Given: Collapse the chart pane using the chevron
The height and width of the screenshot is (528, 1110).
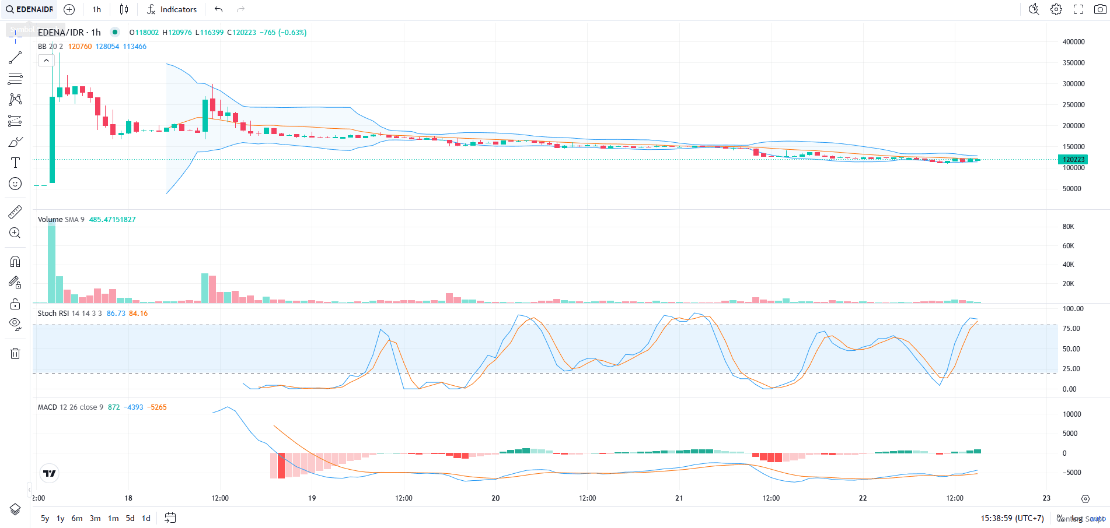Looking at the screenshot, I should click(x=46, y=59).
